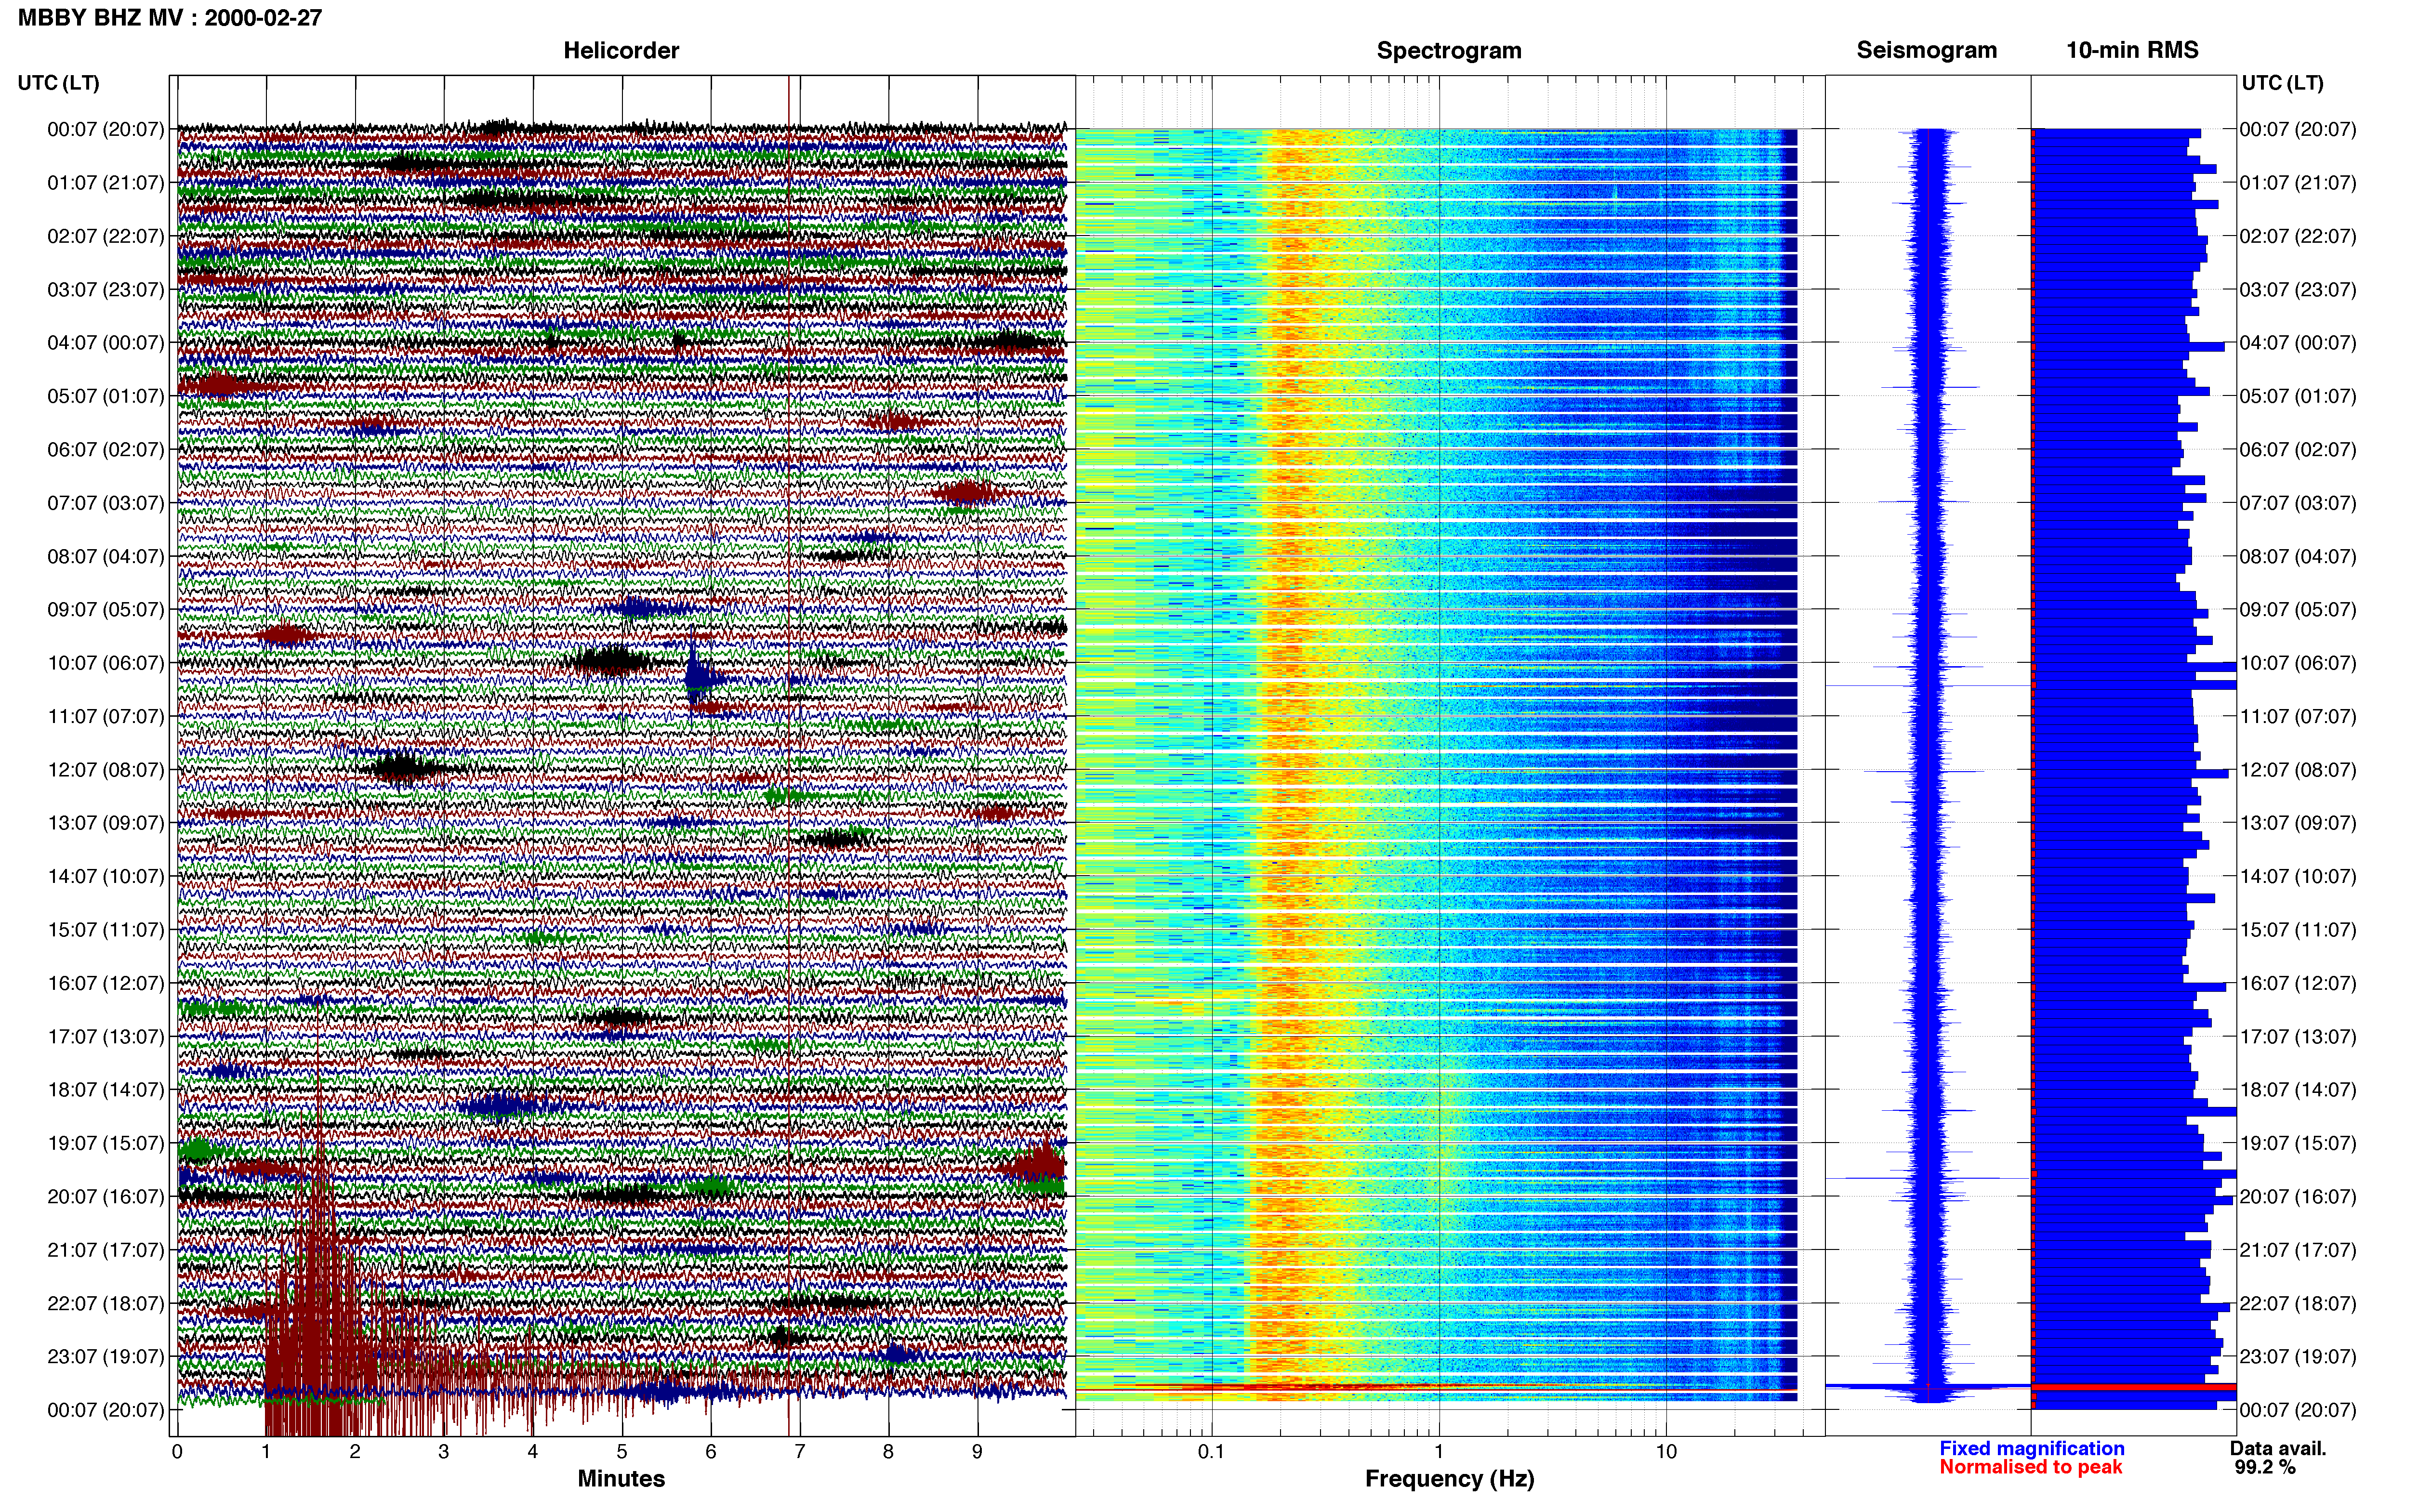Click RMS-side time label 02:07 (22:07)
Image resolution: width=2418 pixels, height=1512 pixels.
point(2298,237)
